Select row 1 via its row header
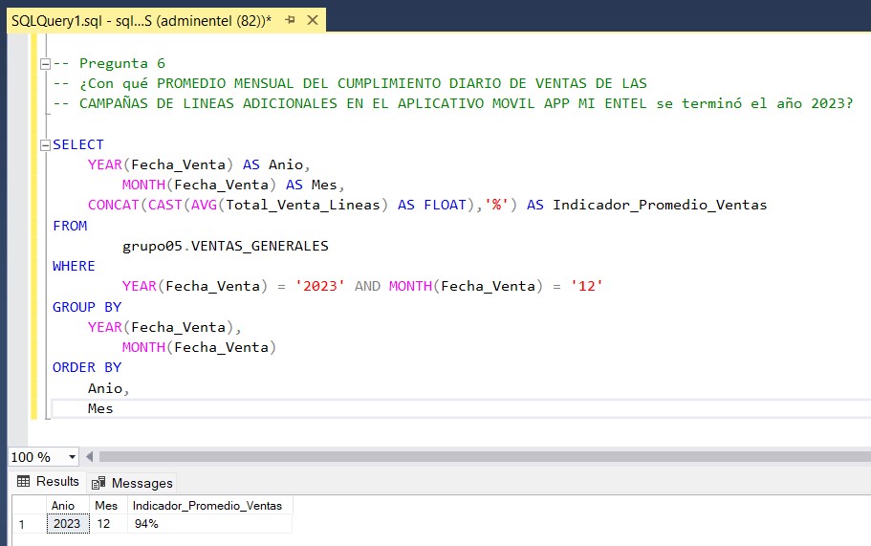The image size is (871, 546). point(23,524)
